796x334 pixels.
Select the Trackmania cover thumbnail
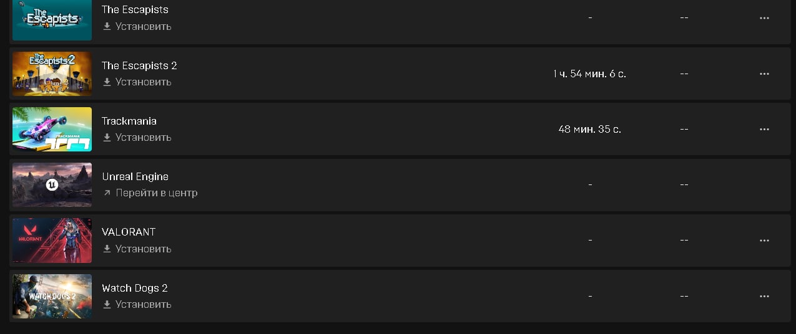pos(52,129)
